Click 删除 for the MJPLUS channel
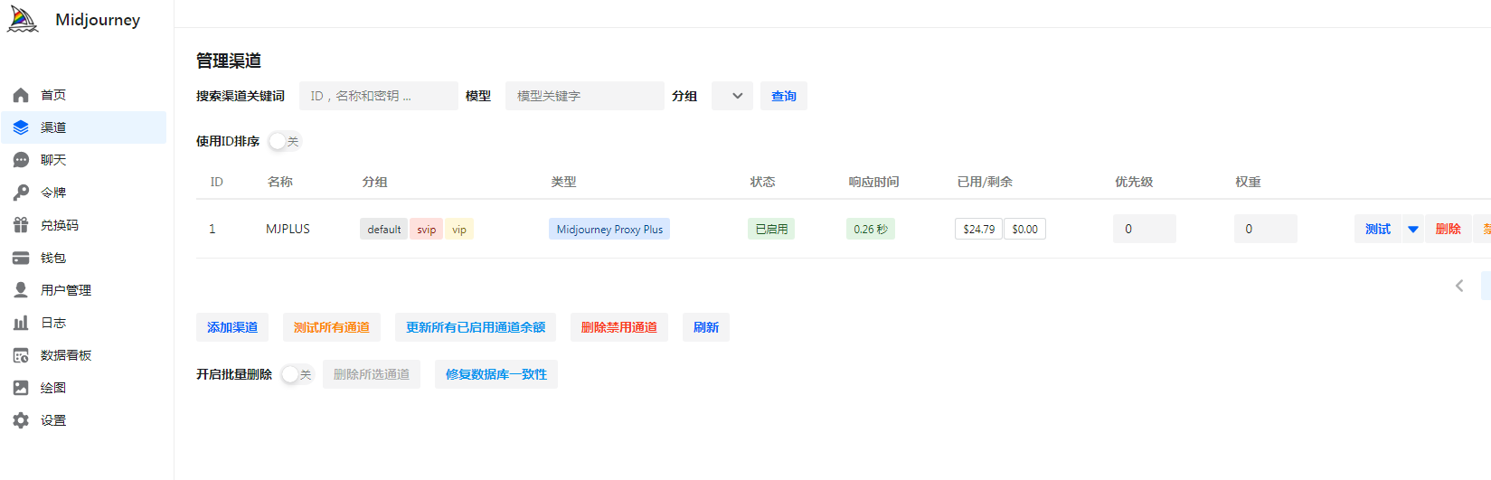1491x480 pixels. tap(1449, 230)
